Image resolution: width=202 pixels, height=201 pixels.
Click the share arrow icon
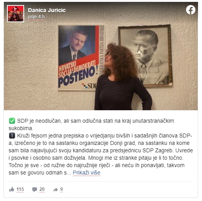point(55,190)
